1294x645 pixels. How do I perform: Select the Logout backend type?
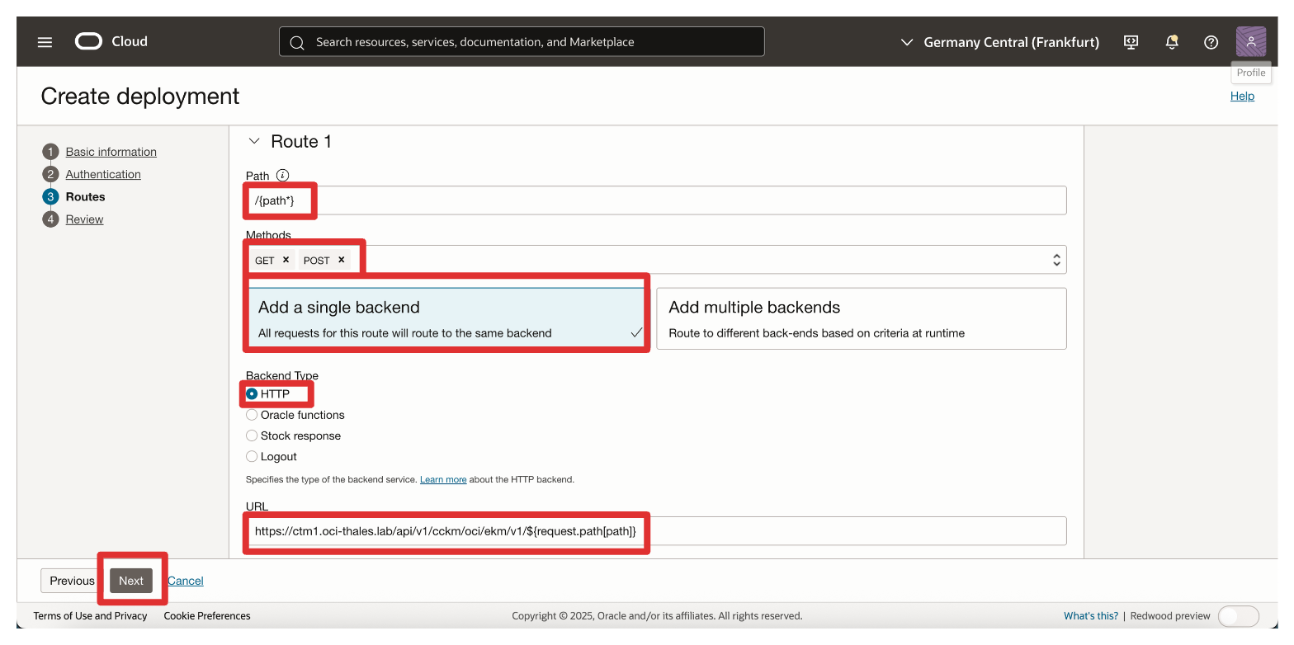[252, 456]
